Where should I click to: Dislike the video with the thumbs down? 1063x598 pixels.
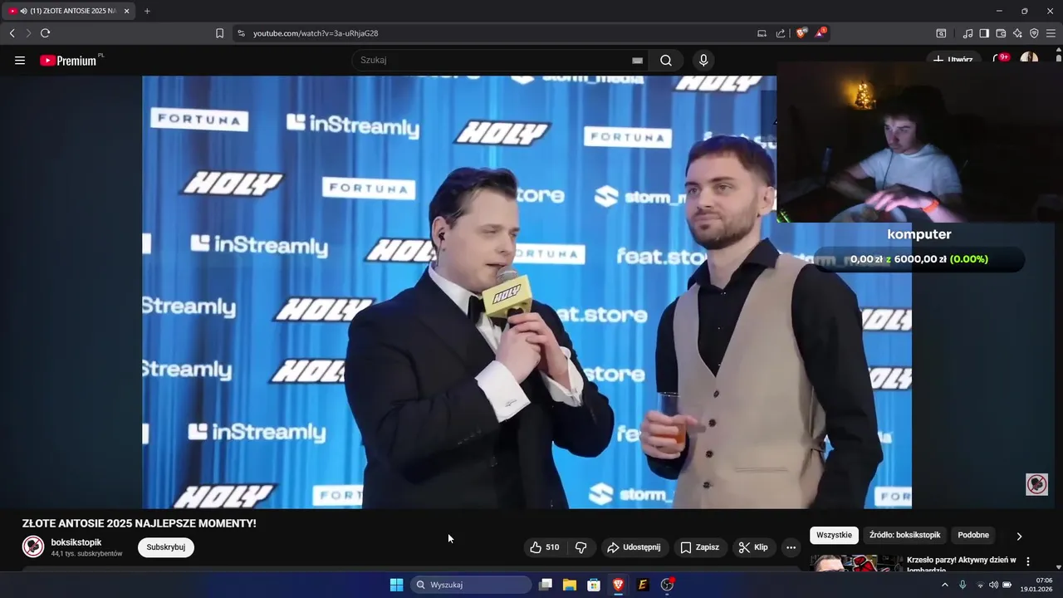click(x=581, y=547)
